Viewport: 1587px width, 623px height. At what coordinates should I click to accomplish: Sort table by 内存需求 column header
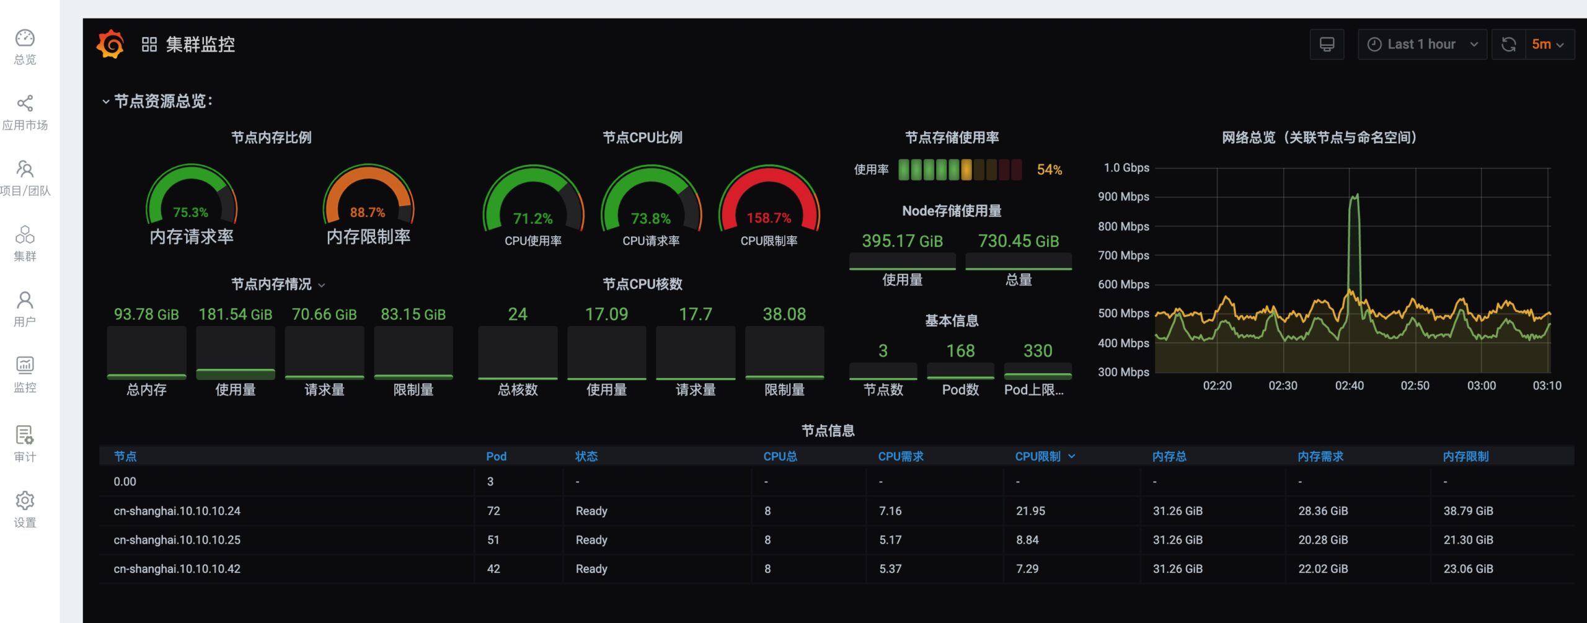1320,456
